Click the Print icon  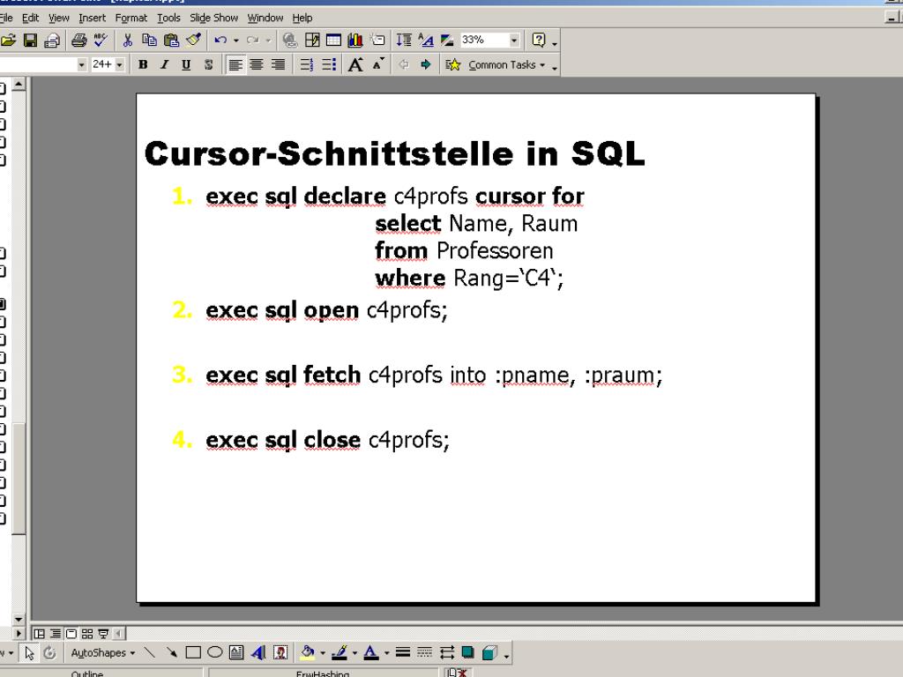pyautogui.click(x=78, y=41)
